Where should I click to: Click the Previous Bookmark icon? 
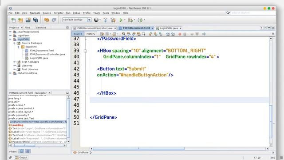[150, 34]
